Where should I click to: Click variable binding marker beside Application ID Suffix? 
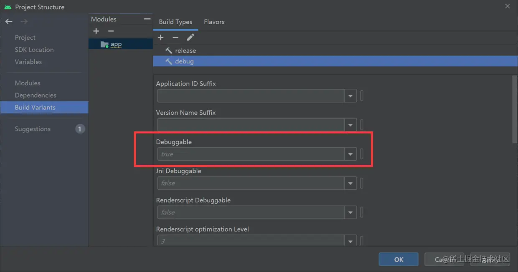click(362, 96)
